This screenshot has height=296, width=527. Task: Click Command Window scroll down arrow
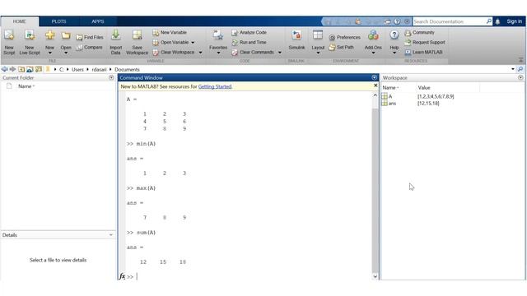(375, 276)
